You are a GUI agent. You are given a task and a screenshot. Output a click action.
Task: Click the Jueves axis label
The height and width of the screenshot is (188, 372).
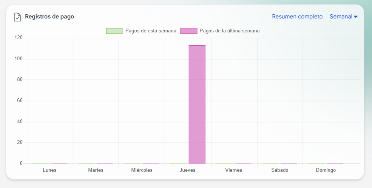click(188, 170)
